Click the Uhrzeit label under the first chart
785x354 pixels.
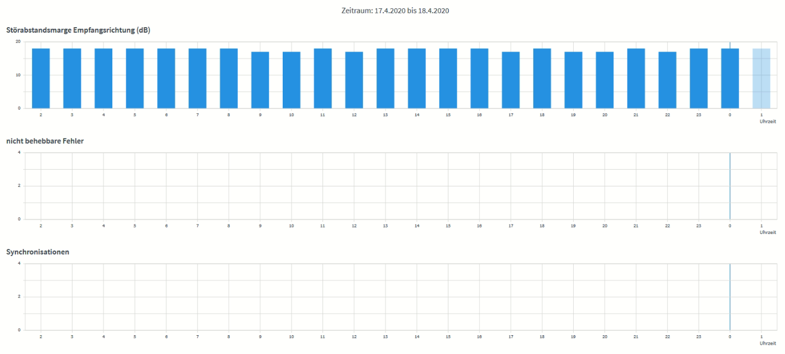[x=768, y=122]
